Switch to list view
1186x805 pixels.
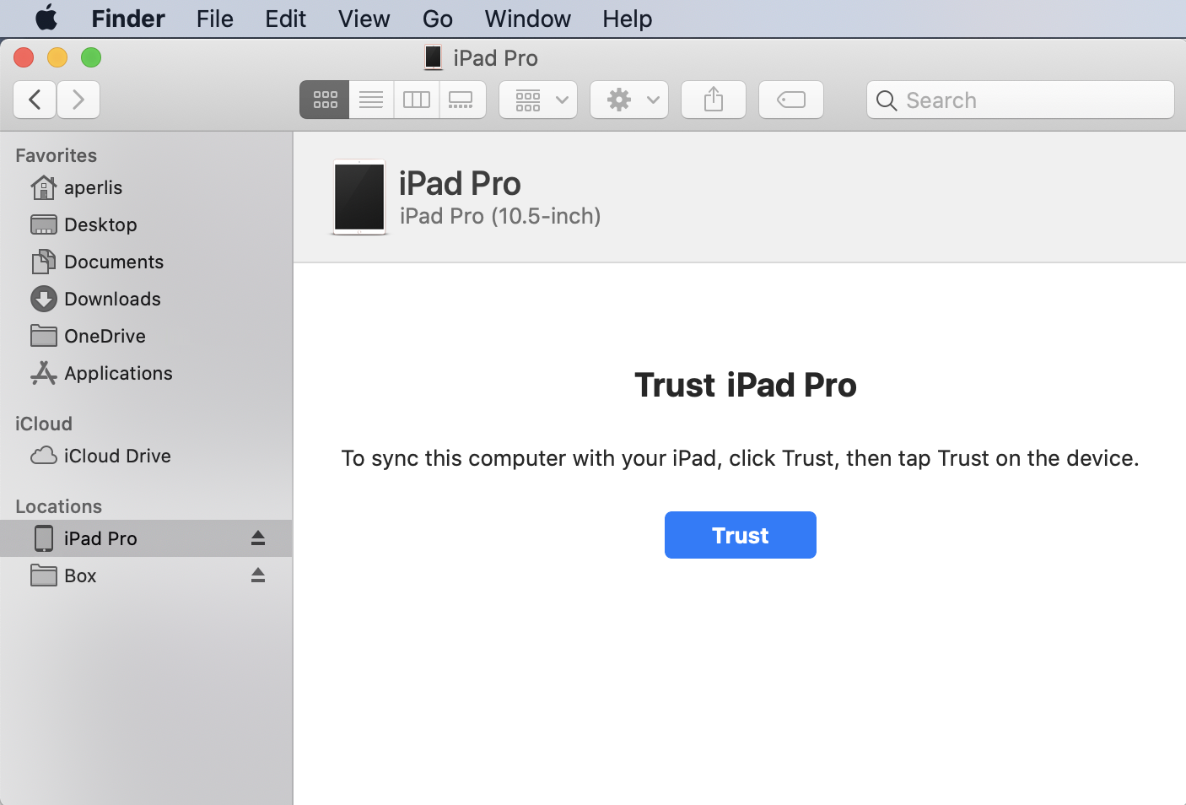click(x=371, y=100)
